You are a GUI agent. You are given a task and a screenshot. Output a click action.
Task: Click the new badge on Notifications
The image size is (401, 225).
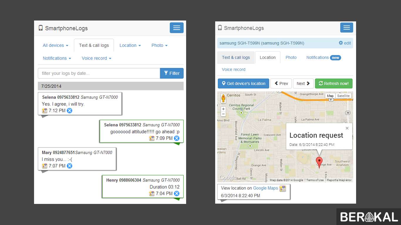click(x=336, y=58)
